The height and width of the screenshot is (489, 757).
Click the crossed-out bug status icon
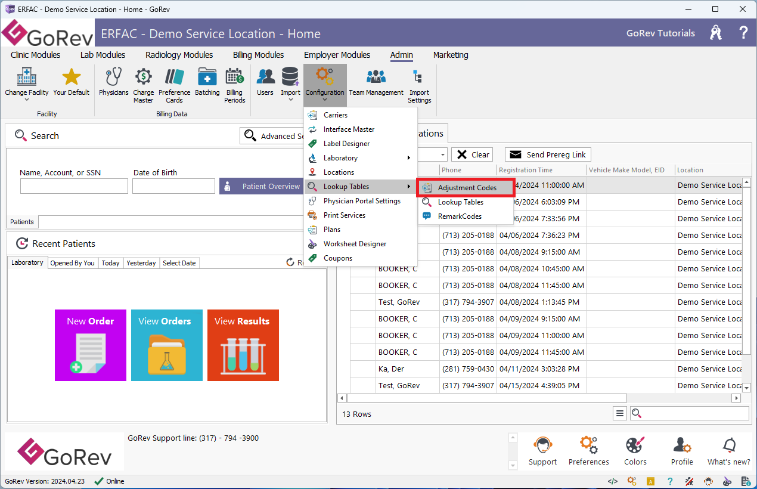click(x=690, y=481)
